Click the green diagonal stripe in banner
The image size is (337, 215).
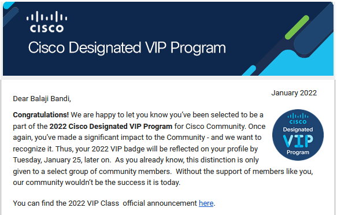tap(297, 27)
